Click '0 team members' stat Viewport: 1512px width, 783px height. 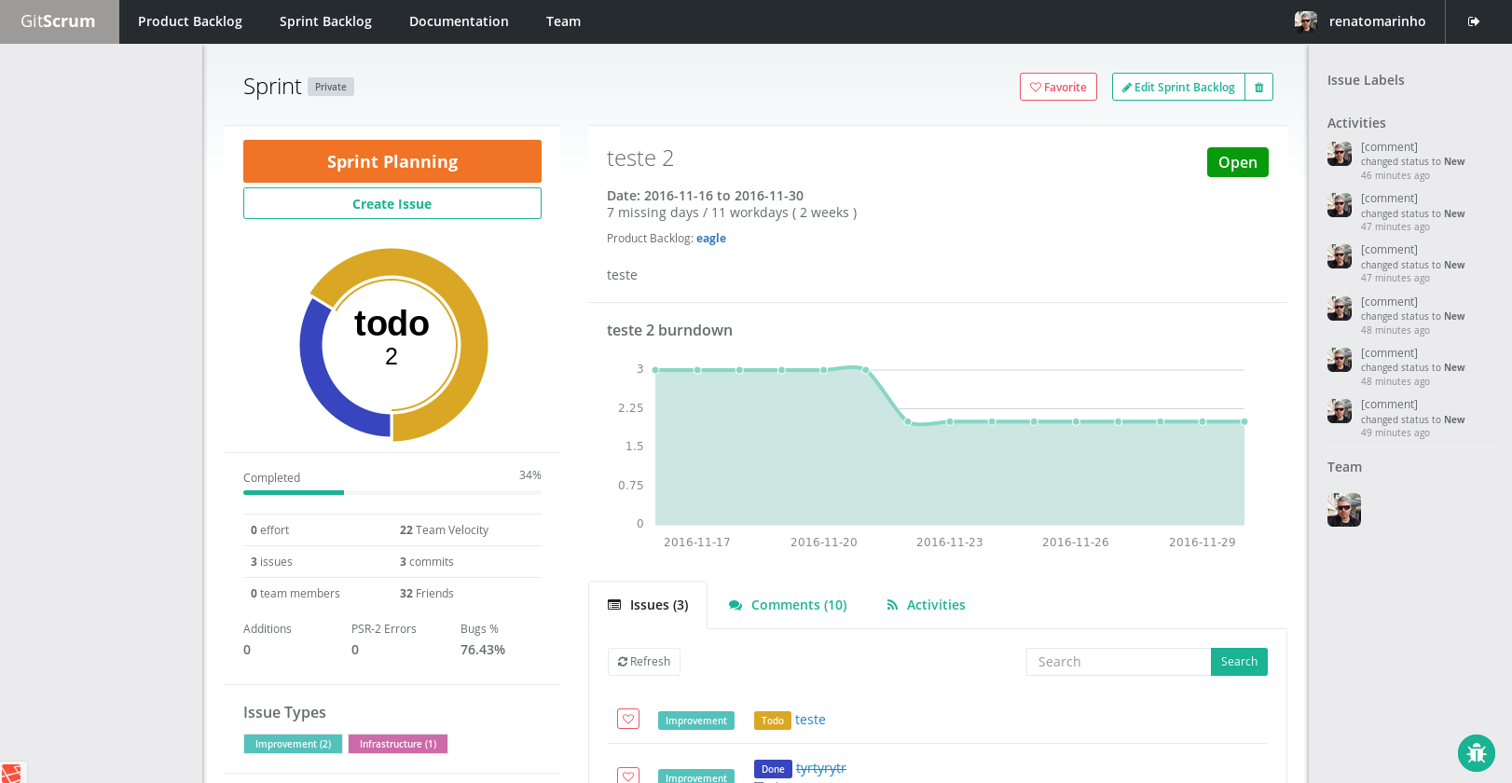coord(295,594)
